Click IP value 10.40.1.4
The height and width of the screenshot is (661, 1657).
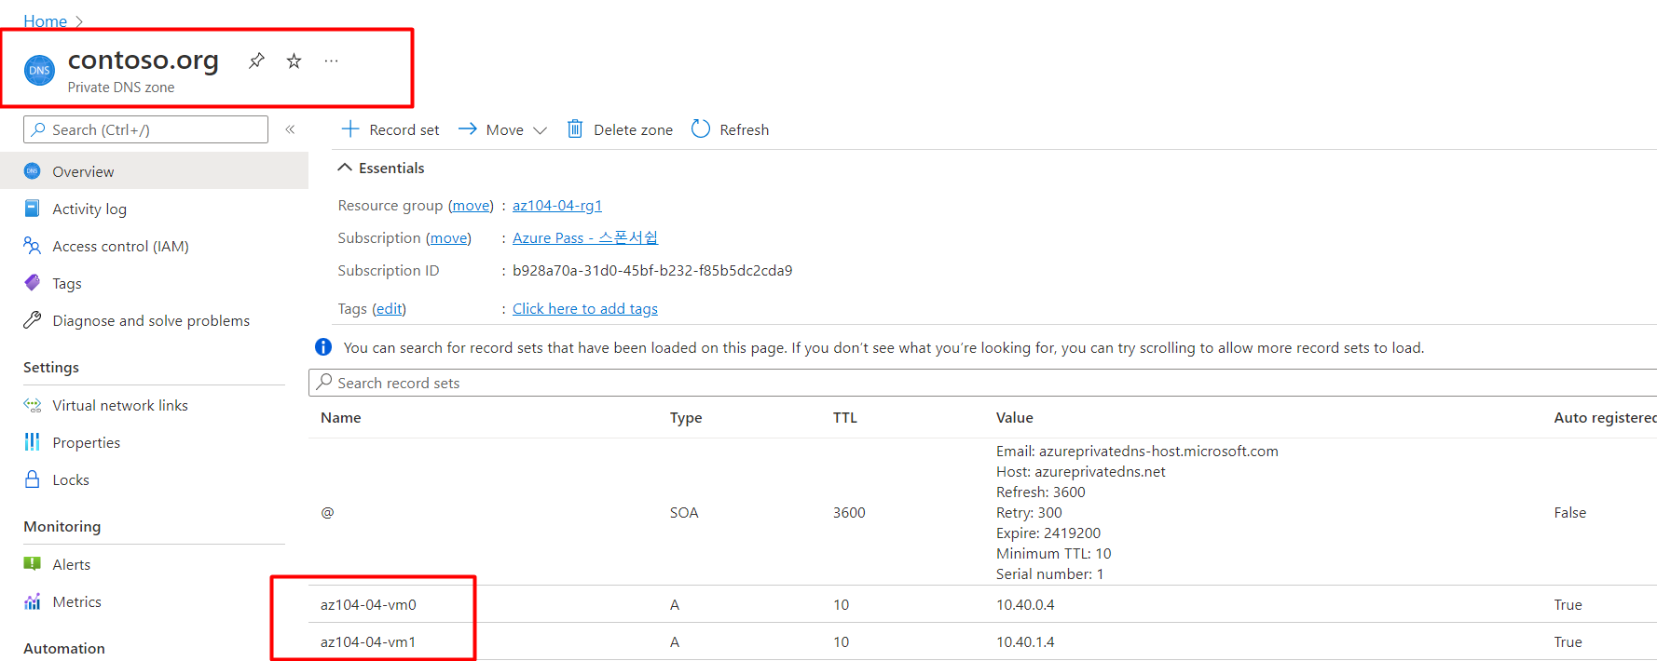[x=1025, y=641]
